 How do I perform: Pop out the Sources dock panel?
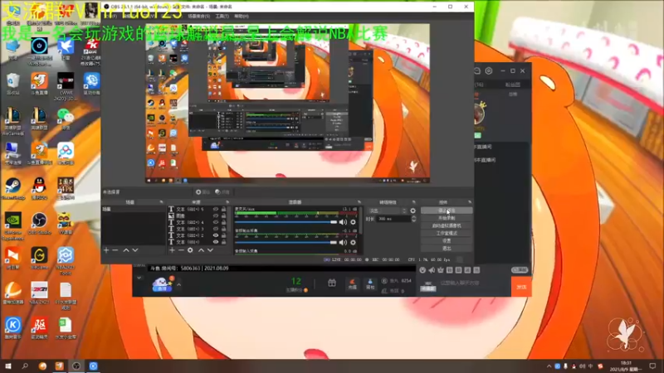point(227,202)
